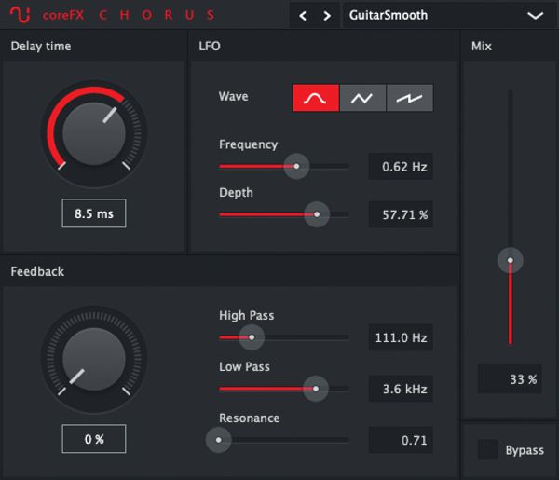
Task: Select the sine wave LFO shape
Action: coord(315,98)
